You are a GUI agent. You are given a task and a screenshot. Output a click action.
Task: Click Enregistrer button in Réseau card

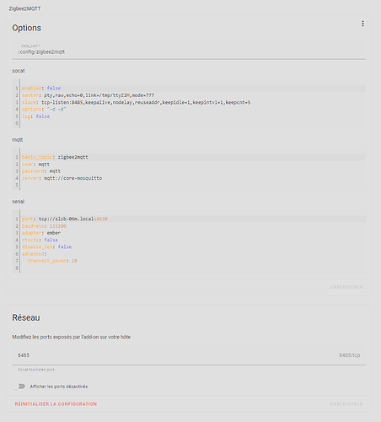346,404
